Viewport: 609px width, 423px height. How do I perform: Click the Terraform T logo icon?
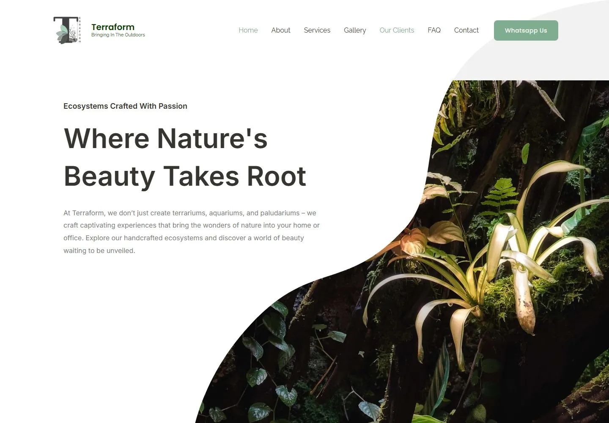point(67,30)
